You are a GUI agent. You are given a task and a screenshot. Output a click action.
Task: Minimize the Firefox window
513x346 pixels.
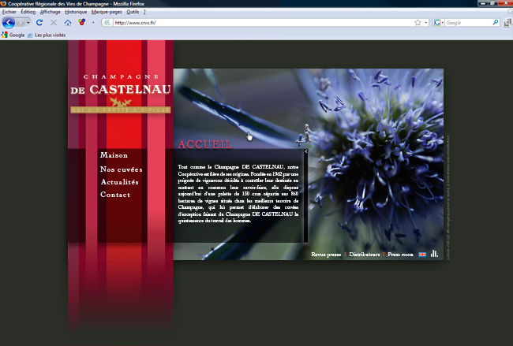pyautogui.click(x=483, y=3)
